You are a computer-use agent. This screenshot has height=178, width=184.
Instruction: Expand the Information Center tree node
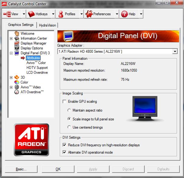click(11, 38)
